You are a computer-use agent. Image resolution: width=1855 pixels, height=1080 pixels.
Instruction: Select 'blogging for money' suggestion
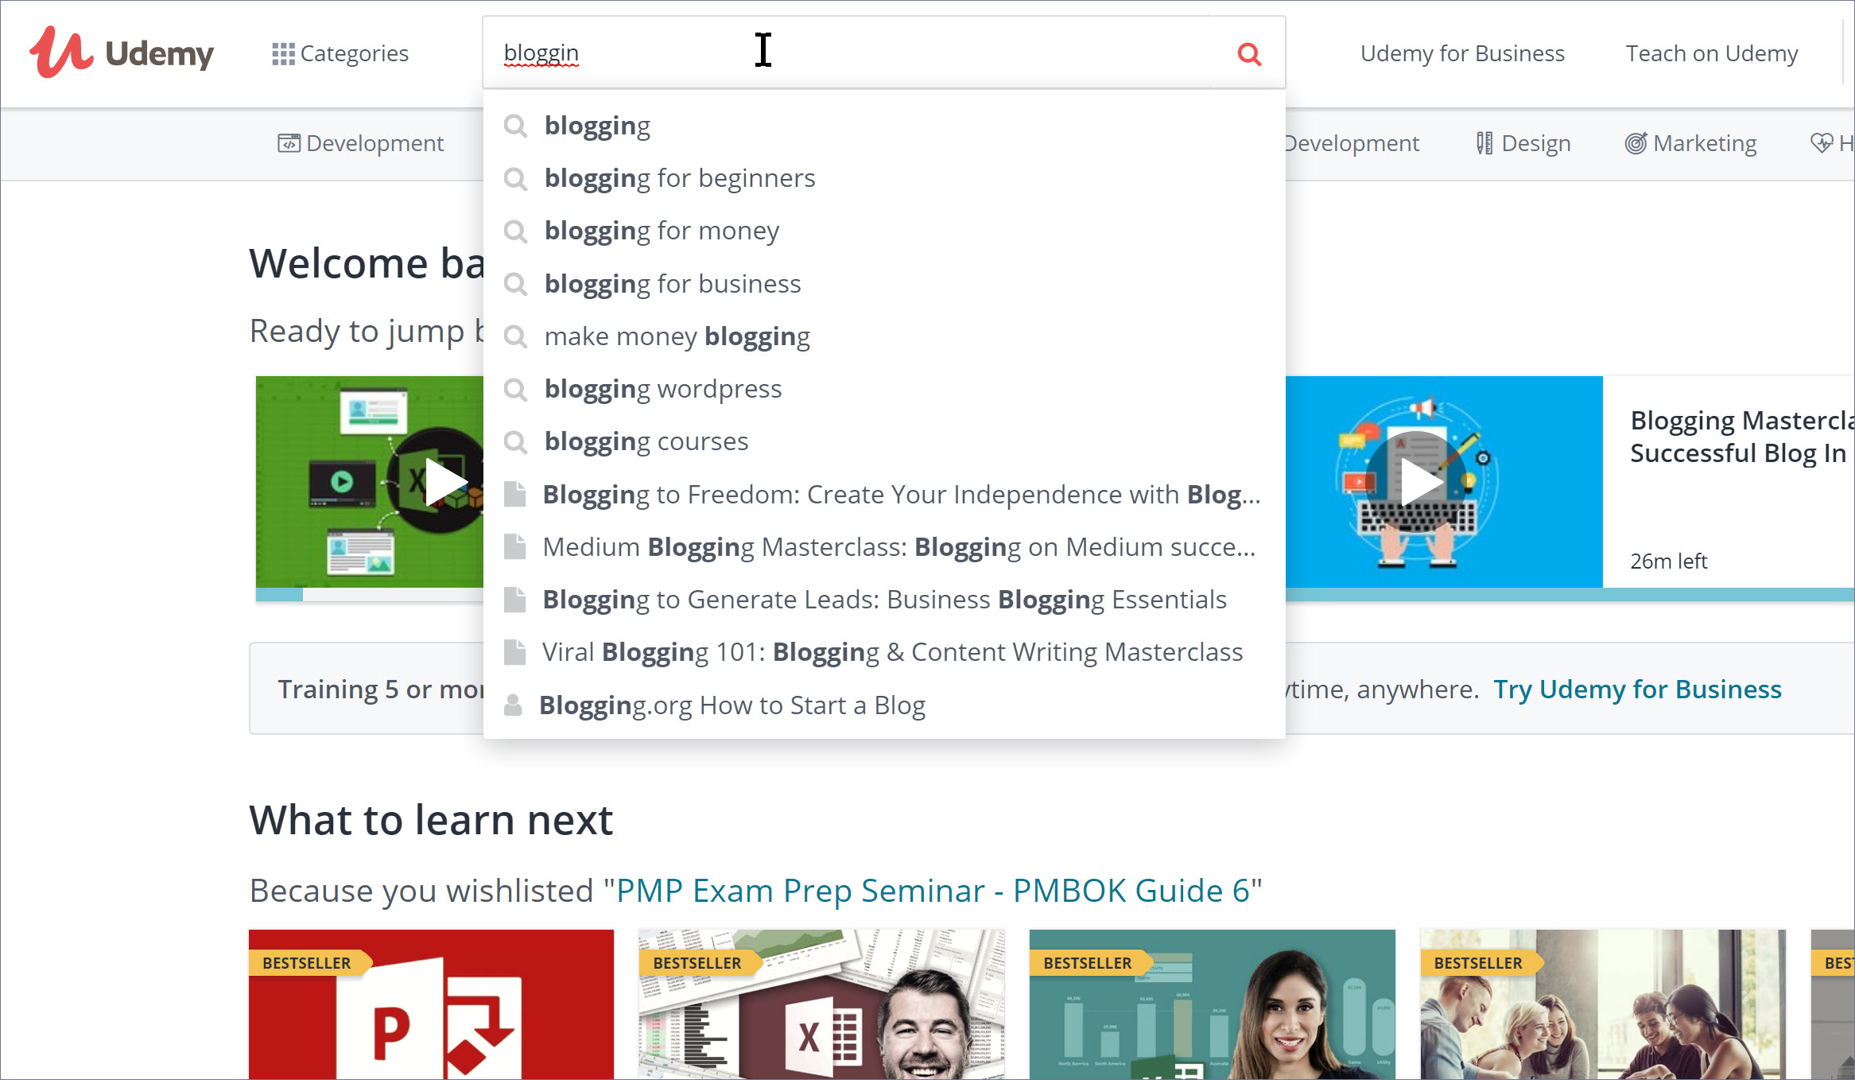coord(884,231)
